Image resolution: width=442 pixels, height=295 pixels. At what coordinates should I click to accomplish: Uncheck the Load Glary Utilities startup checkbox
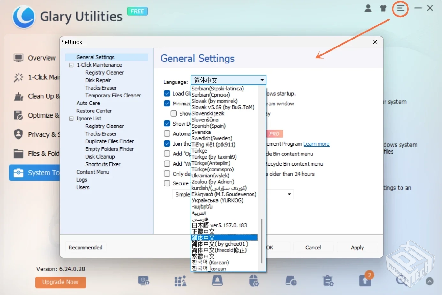(x=167, y=93)
